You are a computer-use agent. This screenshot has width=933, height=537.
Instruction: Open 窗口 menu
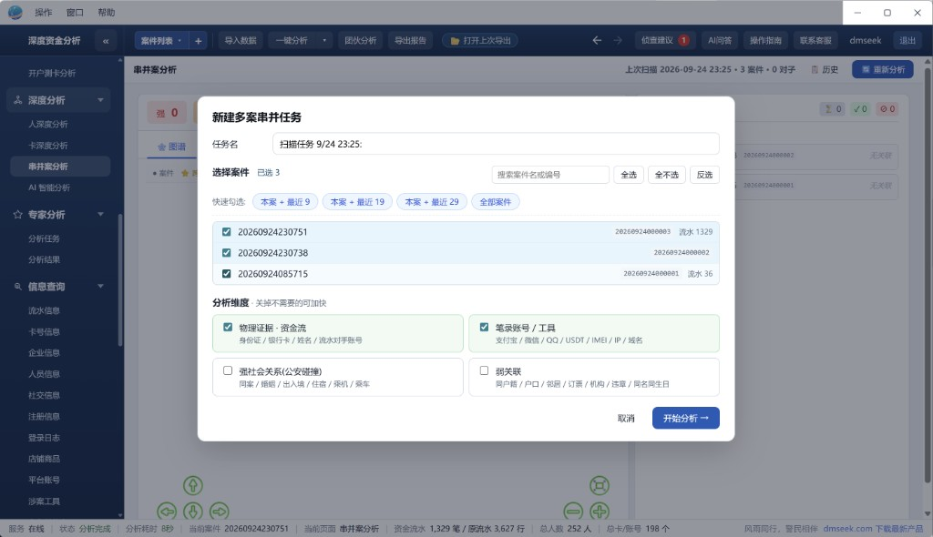click(x=75, y=13)
